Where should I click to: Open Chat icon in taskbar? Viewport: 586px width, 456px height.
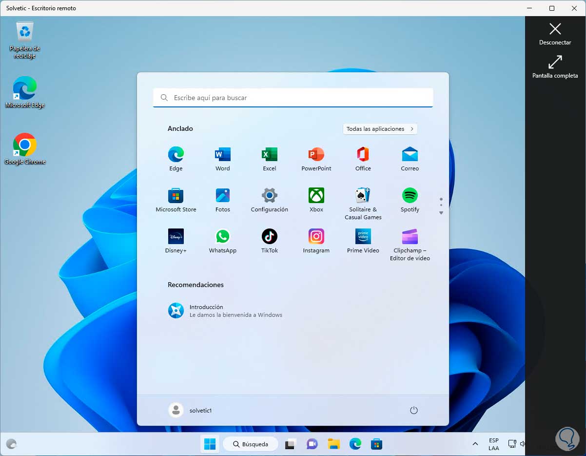(312, 444)
